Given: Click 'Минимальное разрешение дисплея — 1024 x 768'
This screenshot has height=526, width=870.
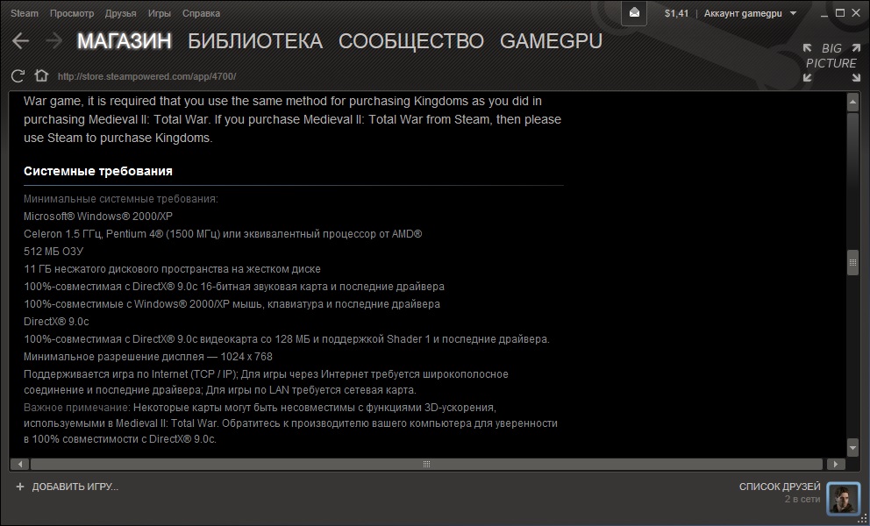Looking at the screenshot, I should [x=148, y=357].
